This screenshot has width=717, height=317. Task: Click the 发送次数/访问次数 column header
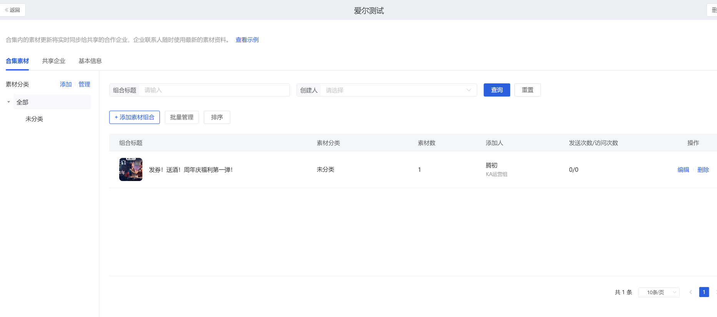(x=594, y=143)
